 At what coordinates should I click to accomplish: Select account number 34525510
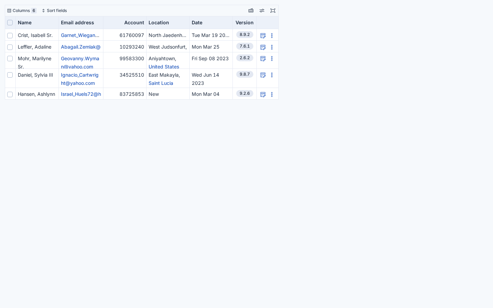tap(132, 75)
